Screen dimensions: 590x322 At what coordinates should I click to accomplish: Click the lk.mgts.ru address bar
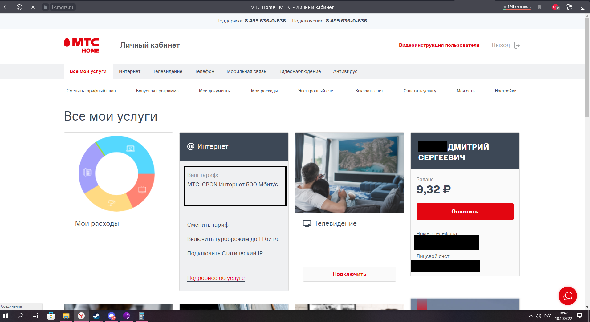[x=63, y=7]
